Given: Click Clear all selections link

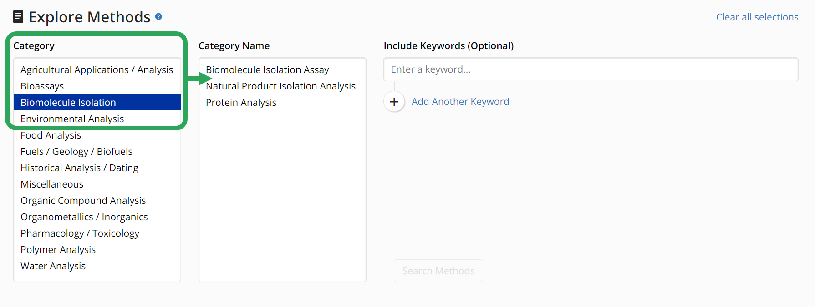Looking at the screenshot, I should pyautogui.click(x=757, y=17).
